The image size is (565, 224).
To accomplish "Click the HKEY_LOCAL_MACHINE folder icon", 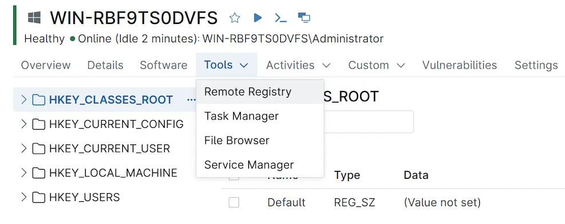I will [38, 173].
